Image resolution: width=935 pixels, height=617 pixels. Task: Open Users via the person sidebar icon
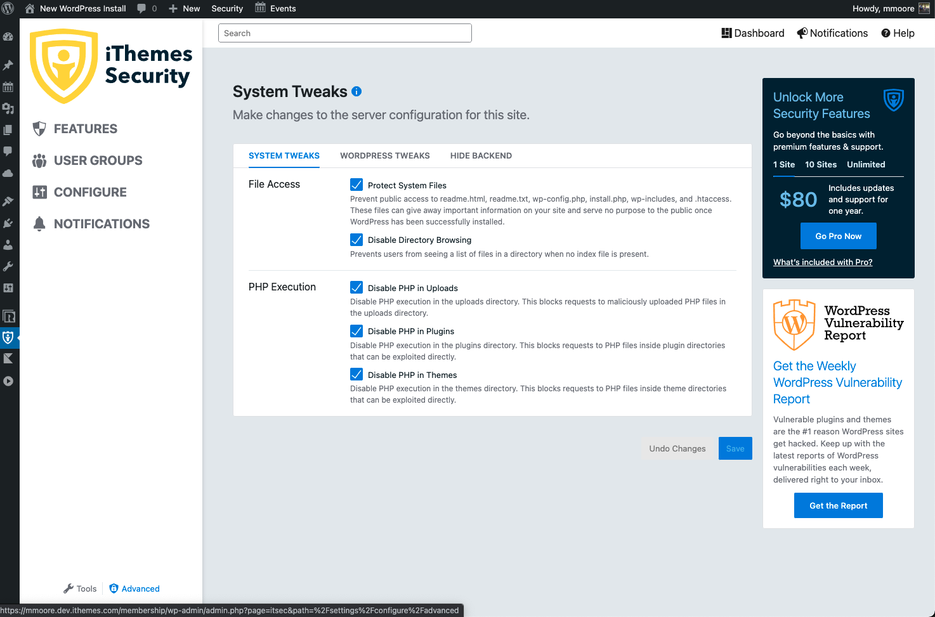click(8, 245)
